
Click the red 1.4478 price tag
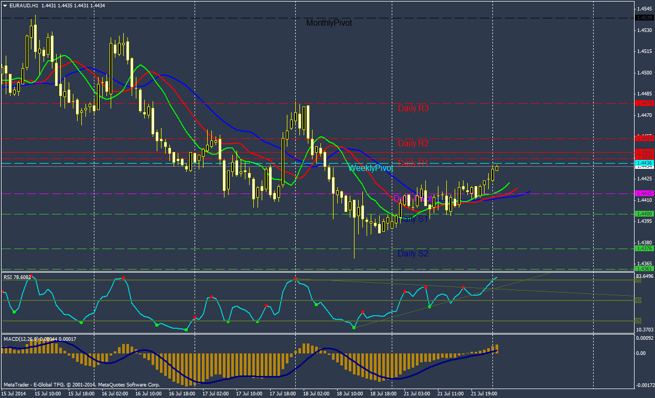[643, 103]
